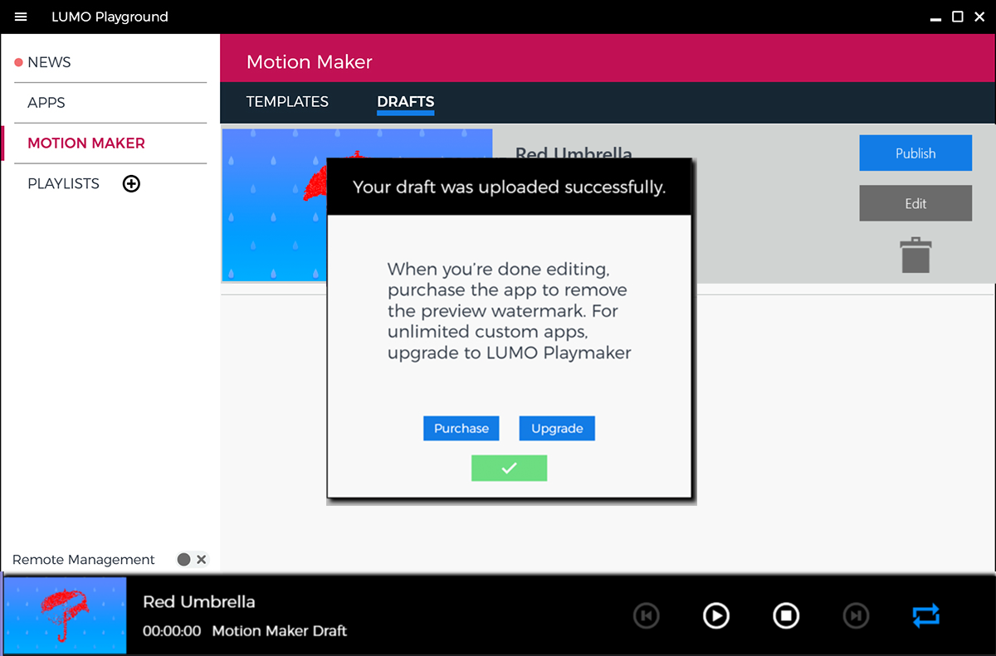
Task: Click the 00:00:00 playback time
Action: (x=172, y=631)
